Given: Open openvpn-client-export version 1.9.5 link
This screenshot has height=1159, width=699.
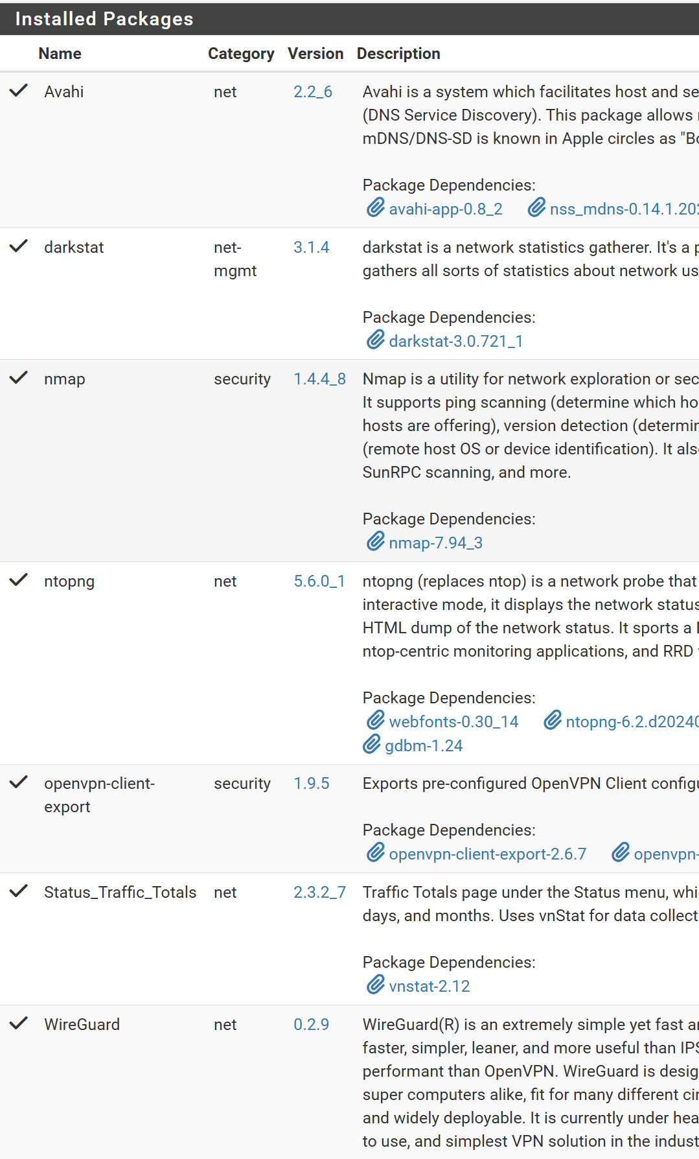Looking at the screenshot, I should click(x=311, y=784).
